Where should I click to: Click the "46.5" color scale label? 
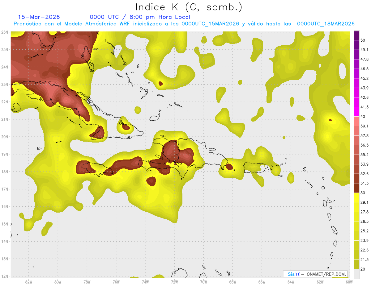click(365, 69)
